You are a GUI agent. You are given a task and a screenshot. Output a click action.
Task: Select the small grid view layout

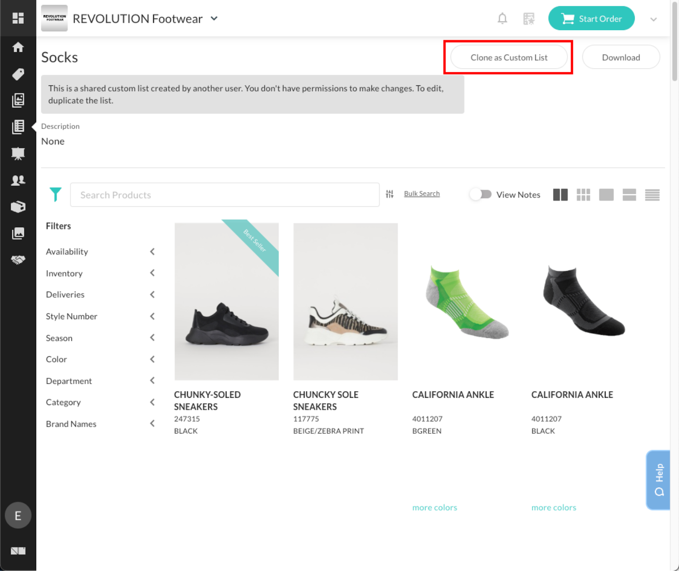click(x=583, y=195)
